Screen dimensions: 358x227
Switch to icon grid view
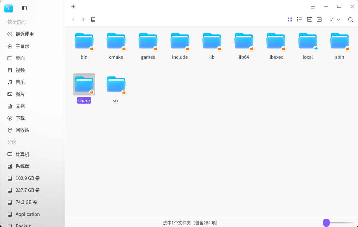290,19
